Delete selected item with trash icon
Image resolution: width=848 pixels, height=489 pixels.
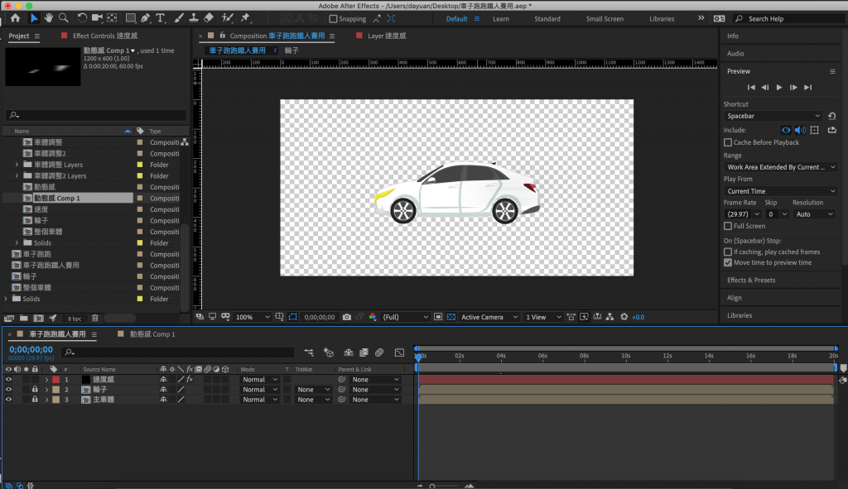click(x=95, y=318)
